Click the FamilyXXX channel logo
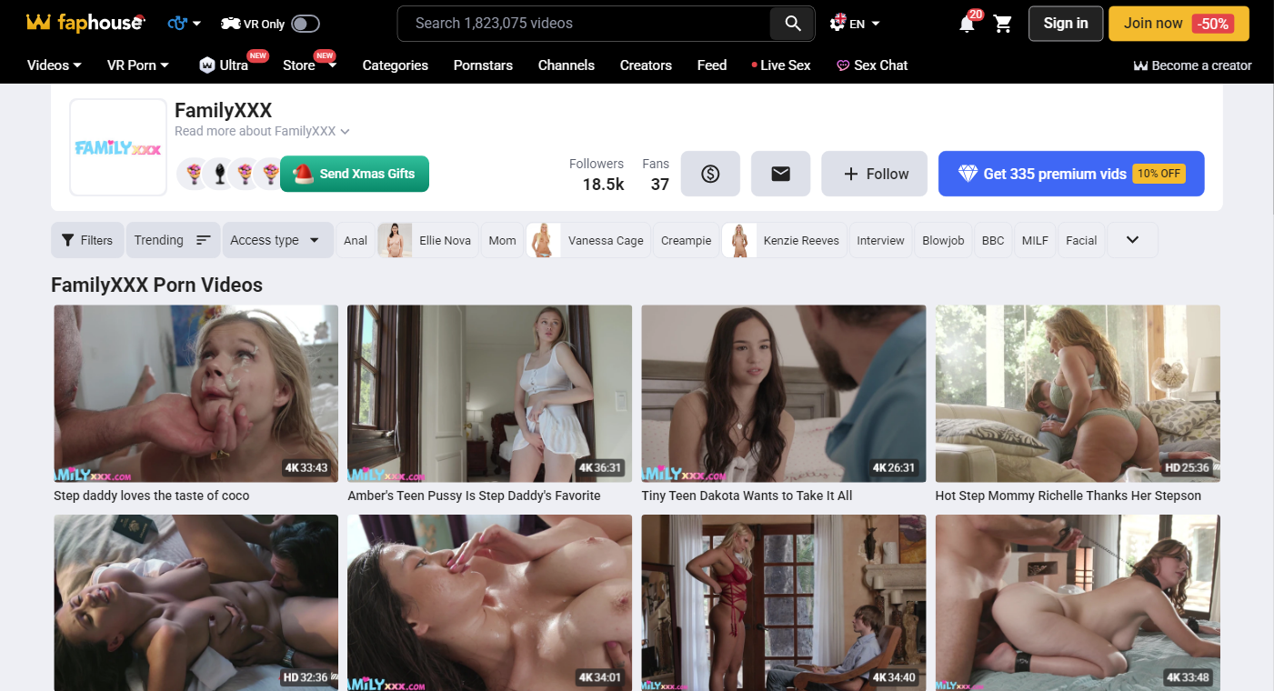 tap(118, 147)
